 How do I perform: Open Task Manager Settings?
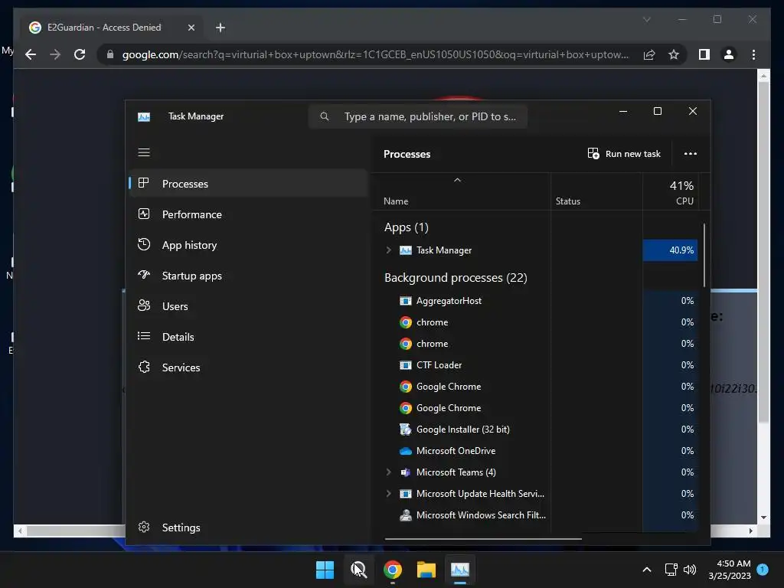coord(249,528)
